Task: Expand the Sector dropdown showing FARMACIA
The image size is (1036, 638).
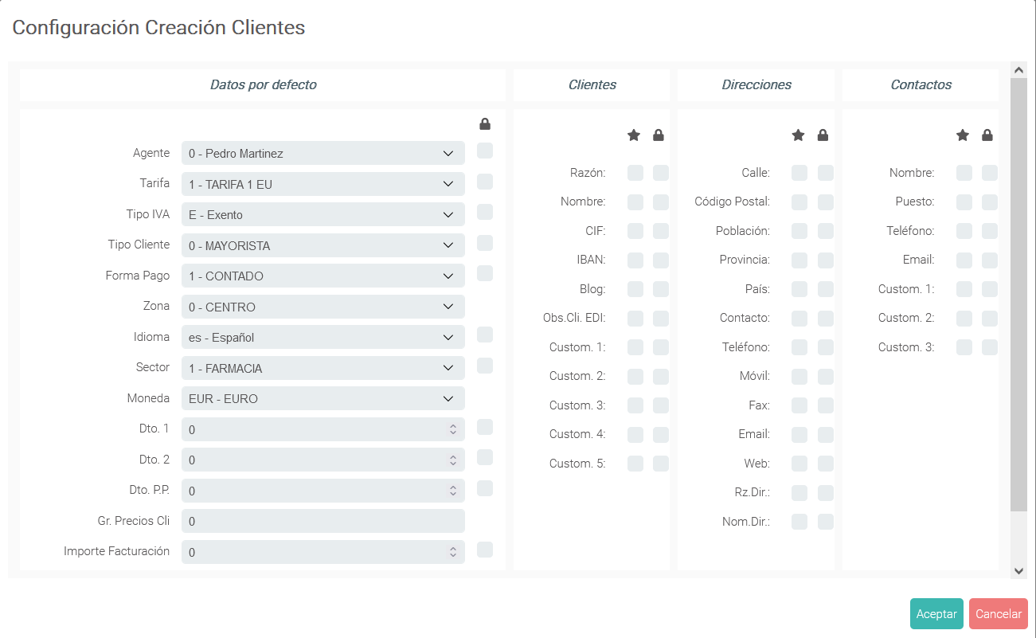Action: click(x=323, y=368)
